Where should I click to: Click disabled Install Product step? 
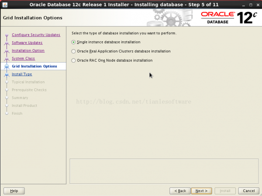click(x=24, y=106)
